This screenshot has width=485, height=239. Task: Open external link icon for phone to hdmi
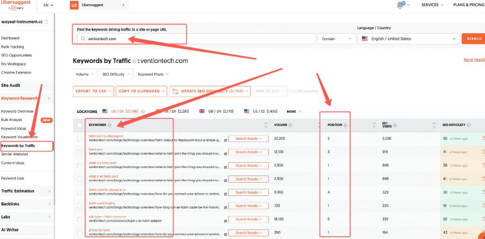click(225, 234)
